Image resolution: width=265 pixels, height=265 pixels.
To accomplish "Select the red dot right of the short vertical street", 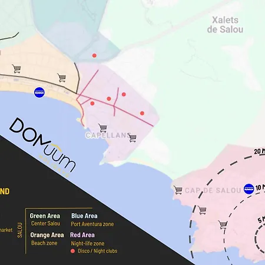I will [x=124, y=94].
